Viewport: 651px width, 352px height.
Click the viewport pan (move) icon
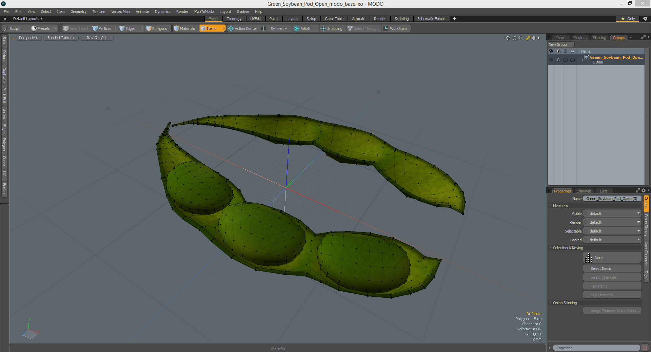508,38
